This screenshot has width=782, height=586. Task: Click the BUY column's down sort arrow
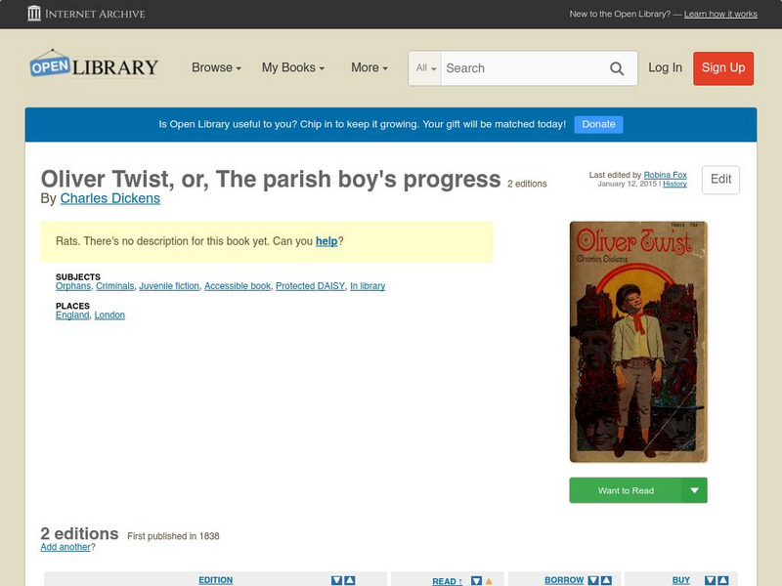711,579
